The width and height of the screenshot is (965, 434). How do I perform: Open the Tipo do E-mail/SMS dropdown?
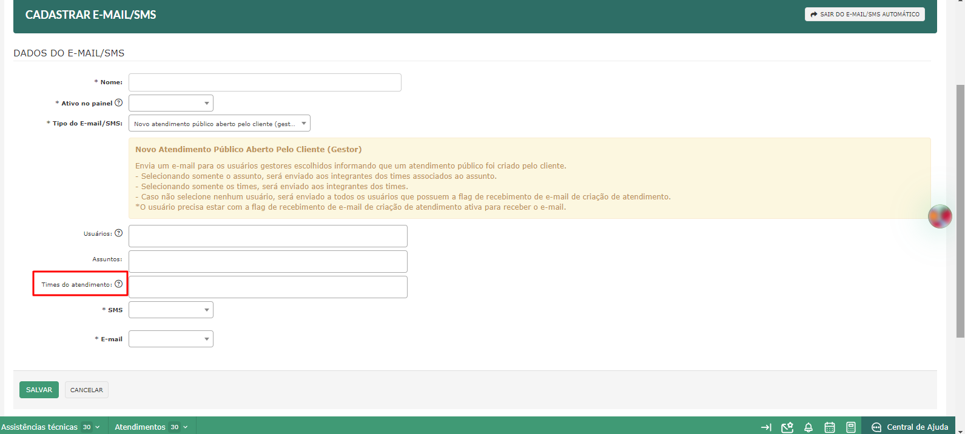point(220,124)
